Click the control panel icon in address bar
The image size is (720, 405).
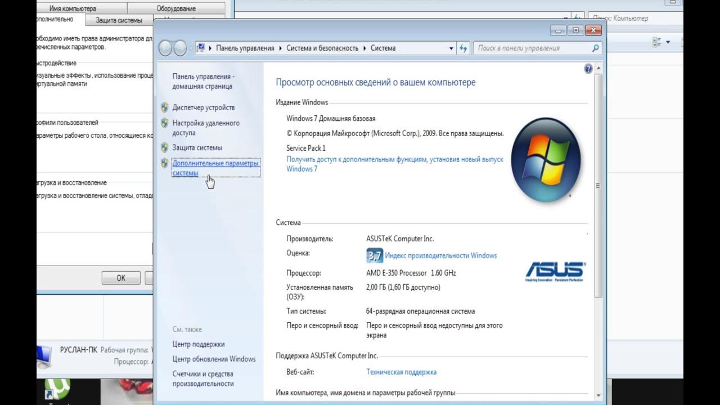point(201,48)
